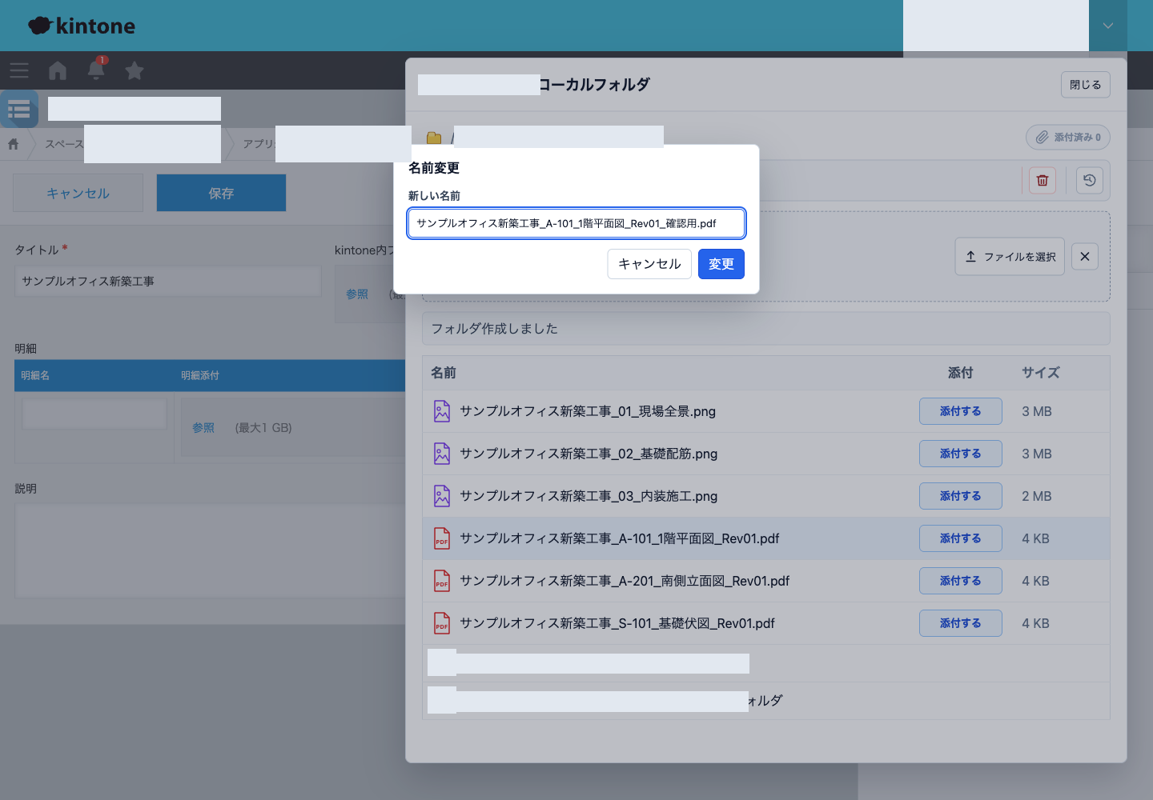
Task: Click the breadcrumb home icon
Action: (14, 144)
